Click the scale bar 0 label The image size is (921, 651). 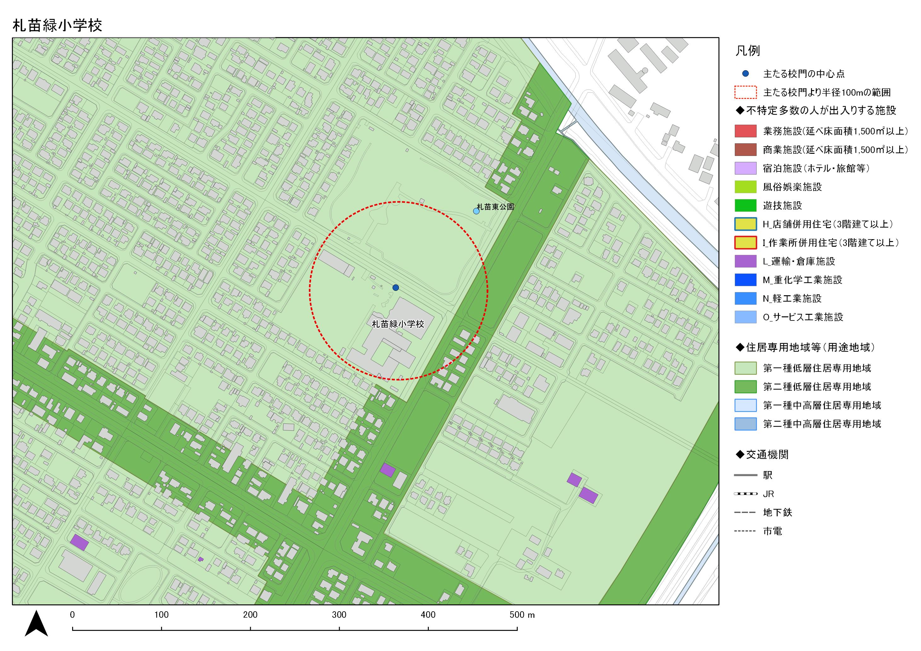[72, 615]
